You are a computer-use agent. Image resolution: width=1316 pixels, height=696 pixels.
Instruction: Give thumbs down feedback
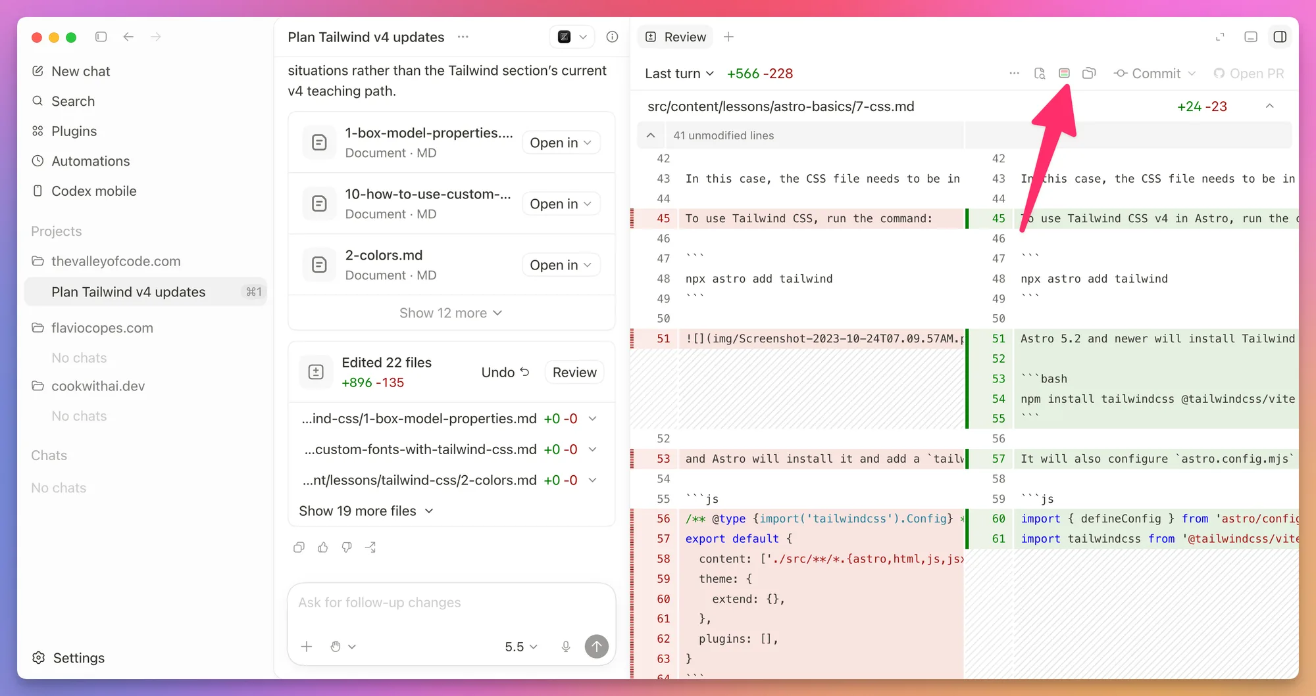pos(347,547)
